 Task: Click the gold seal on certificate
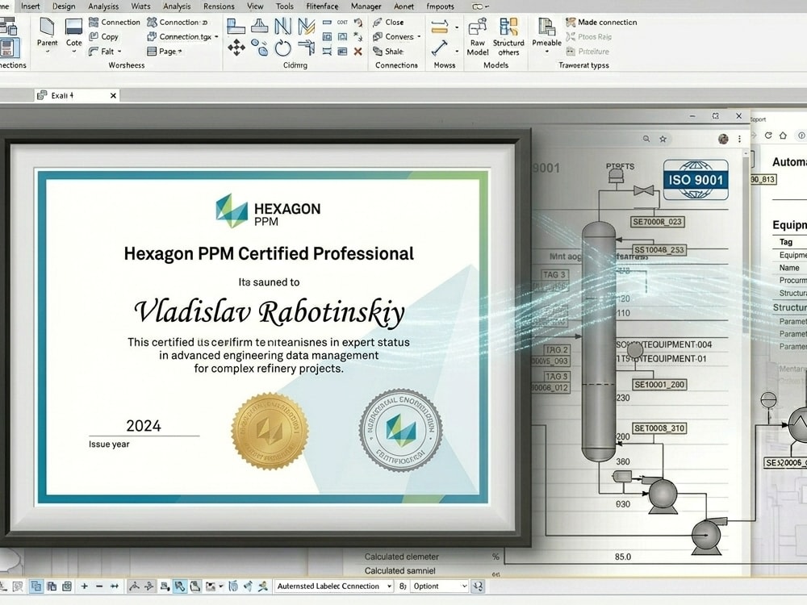(270, 431)
